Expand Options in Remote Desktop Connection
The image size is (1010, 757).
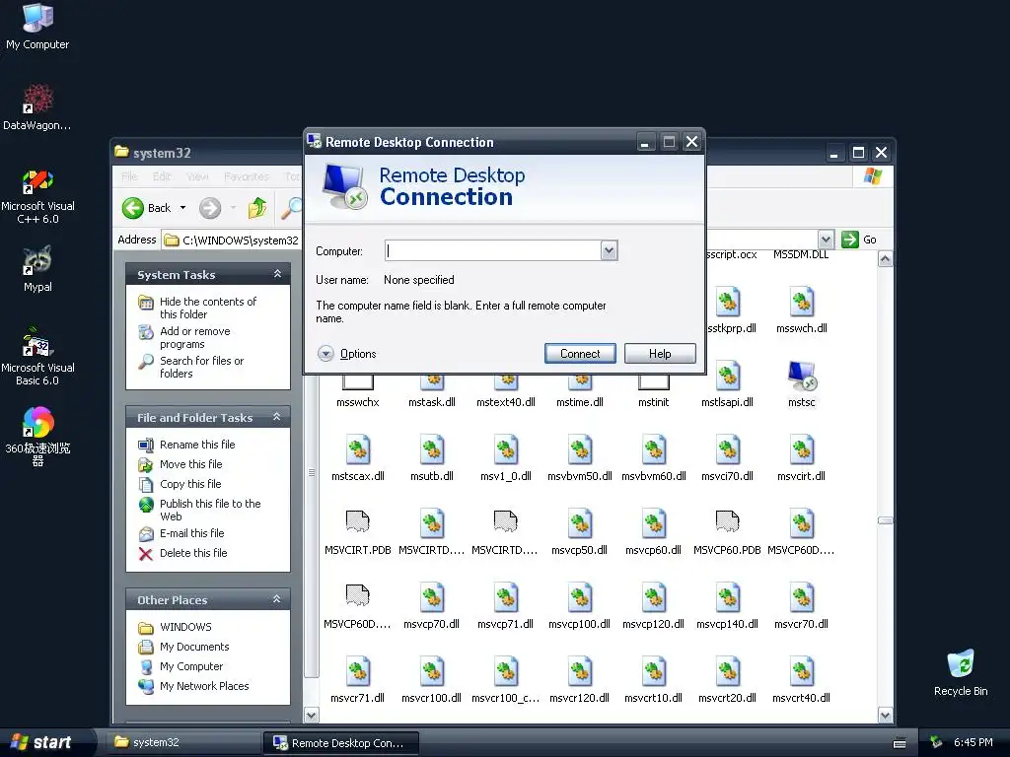(346, 354)
